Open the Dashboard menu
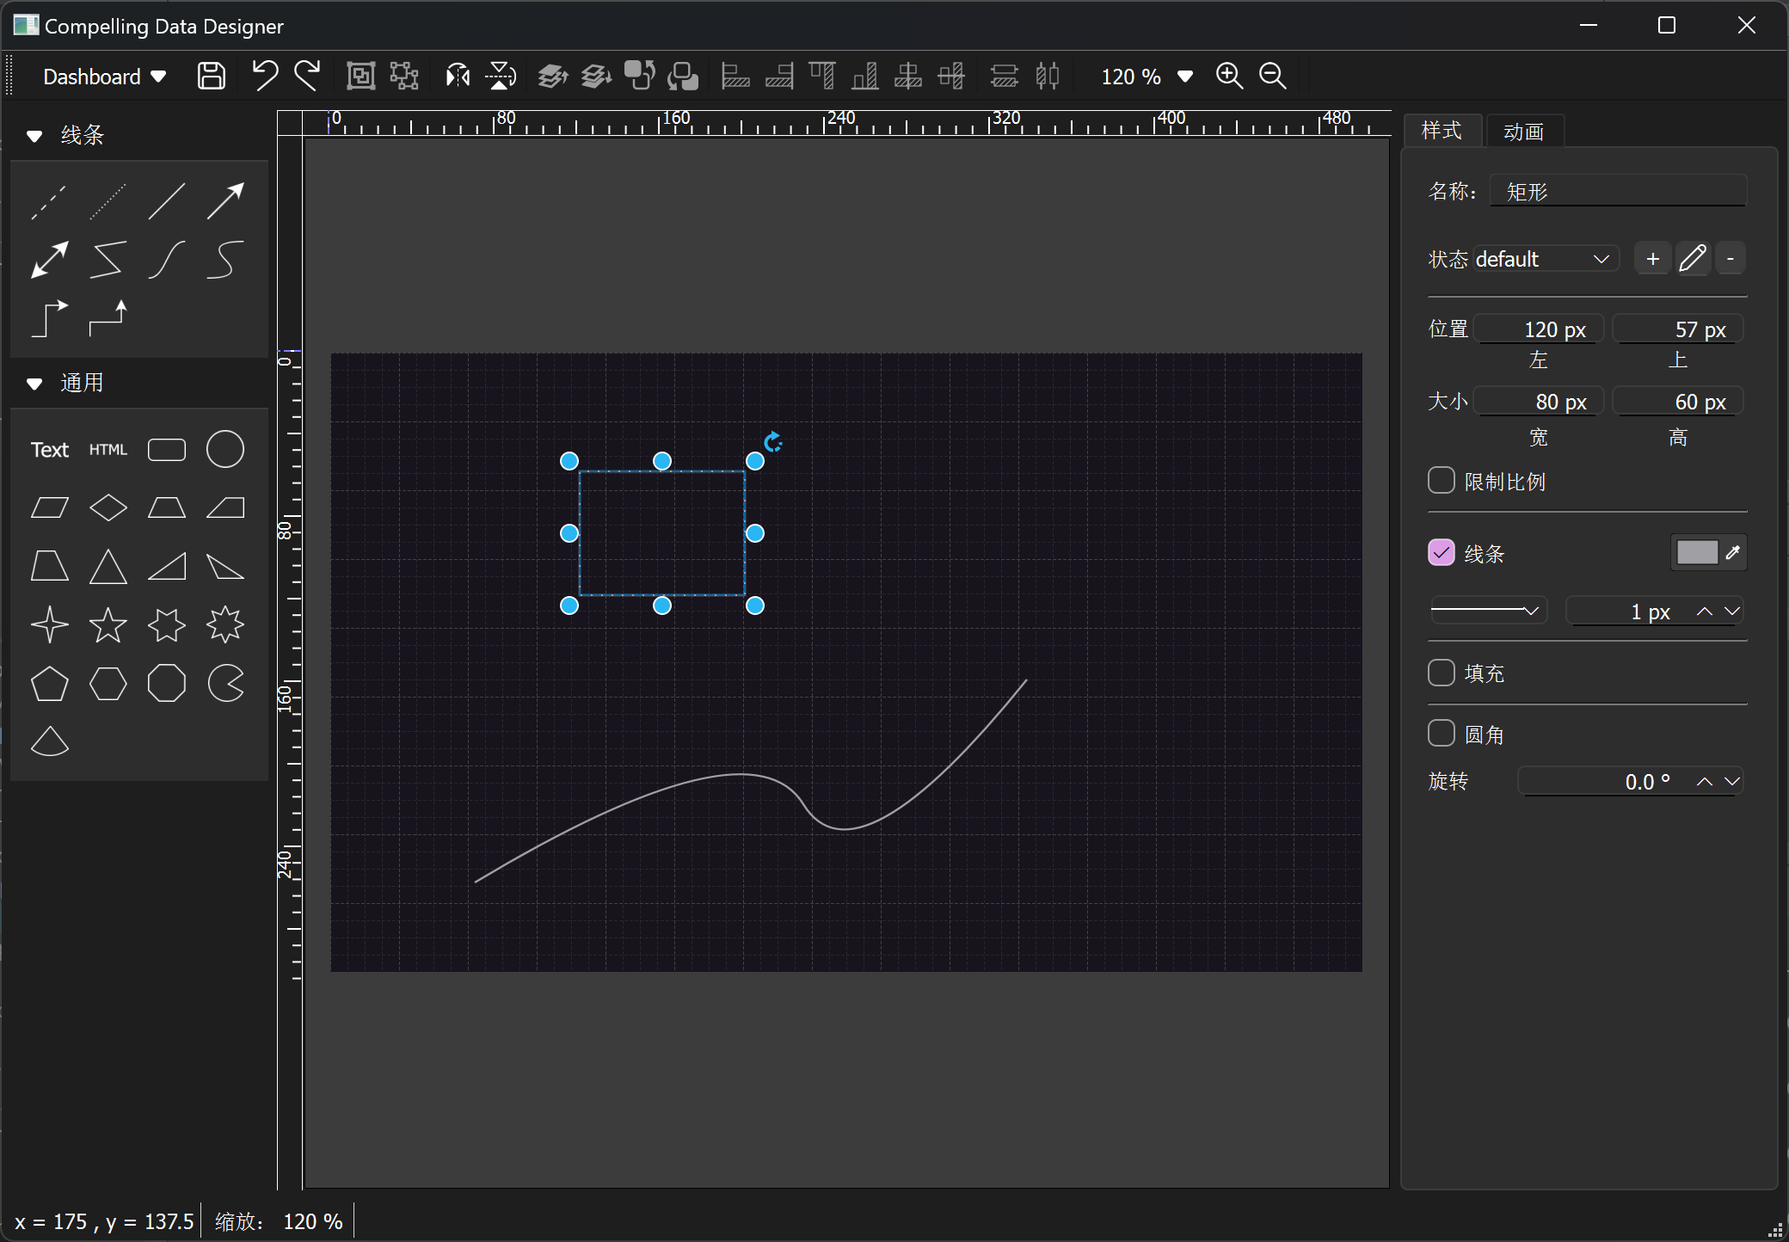The height and width of the screenshot is (1242, 1789). 104,77
